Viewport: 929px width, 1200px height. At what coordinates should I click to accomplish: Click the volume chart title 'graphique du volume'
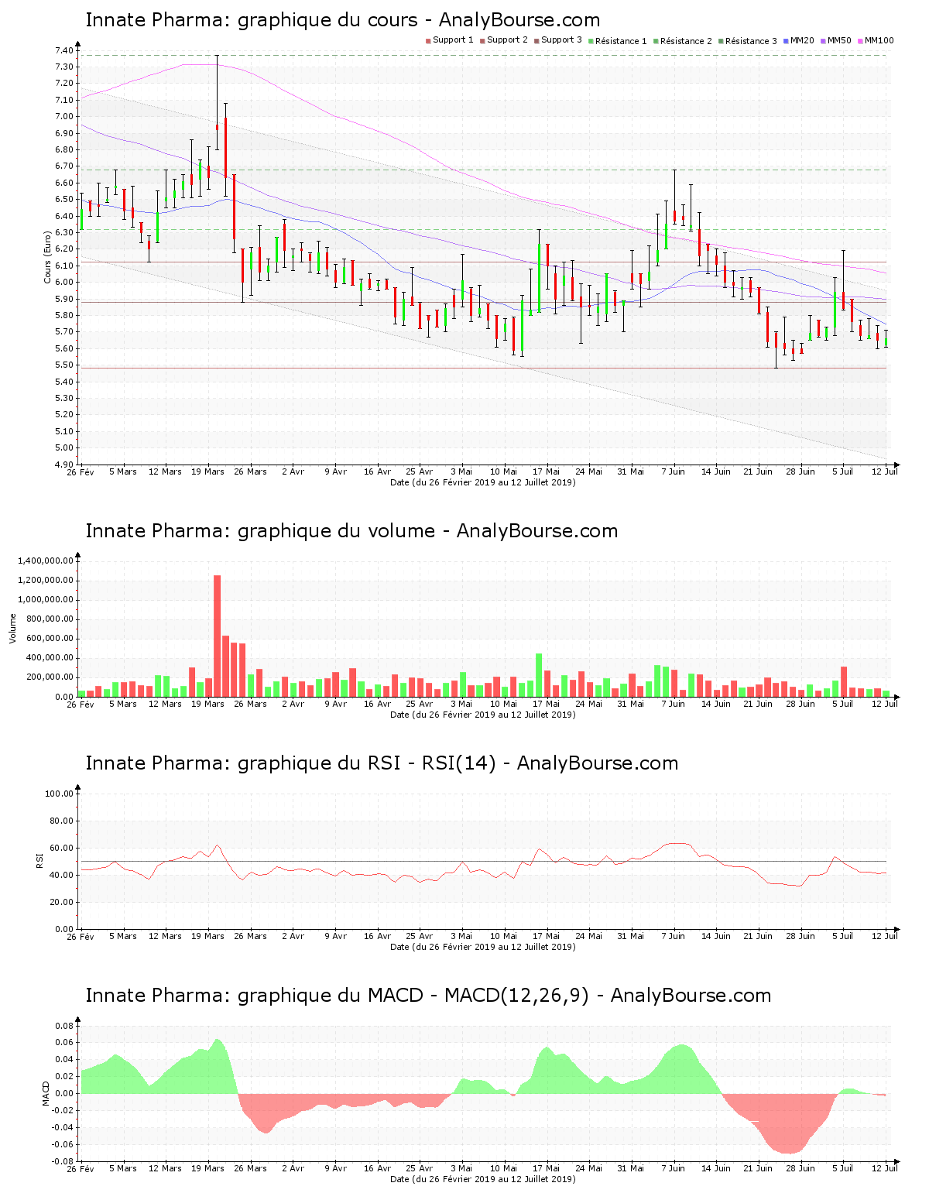point(336,531)
